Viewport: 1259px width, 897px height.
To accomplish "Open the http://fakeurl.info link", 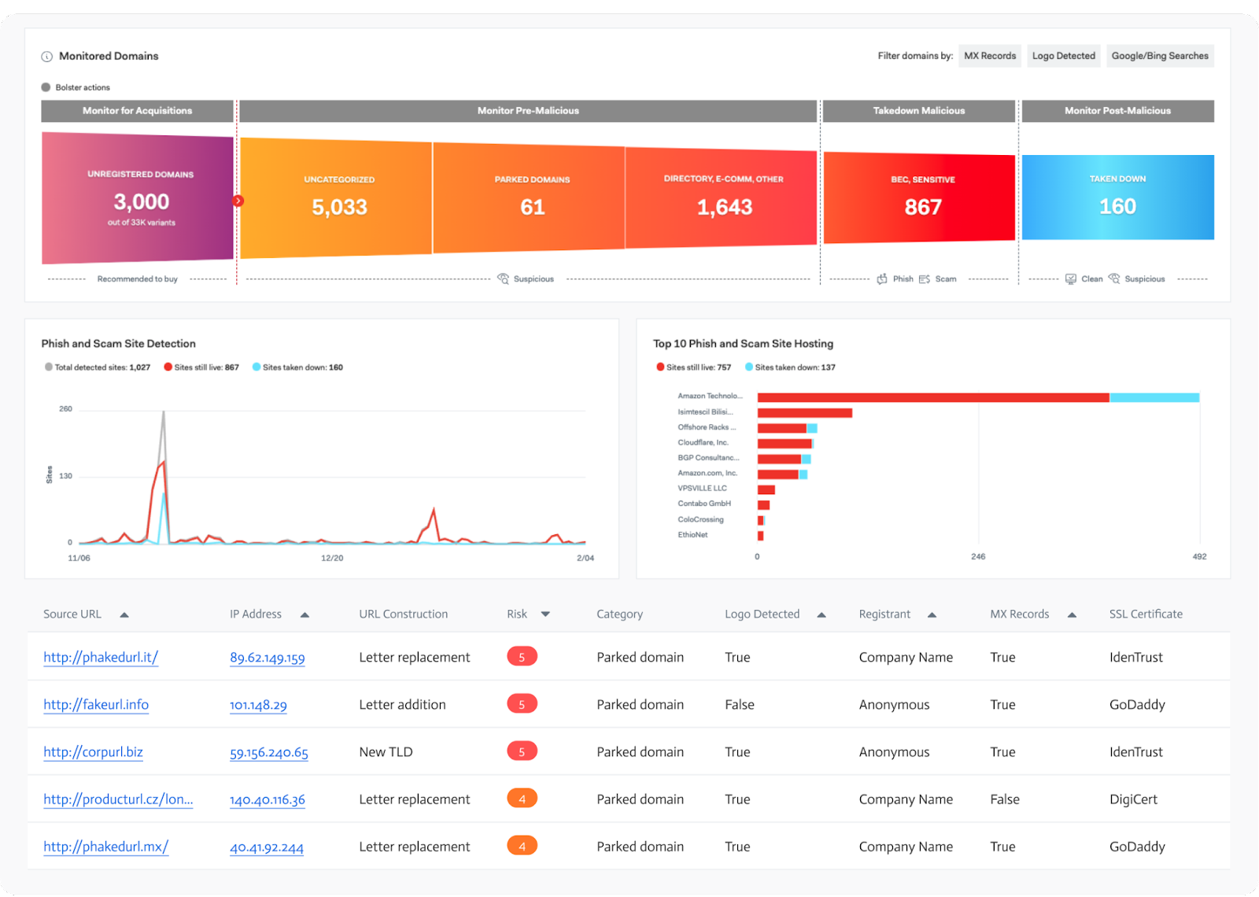I will tap(96, 705).
